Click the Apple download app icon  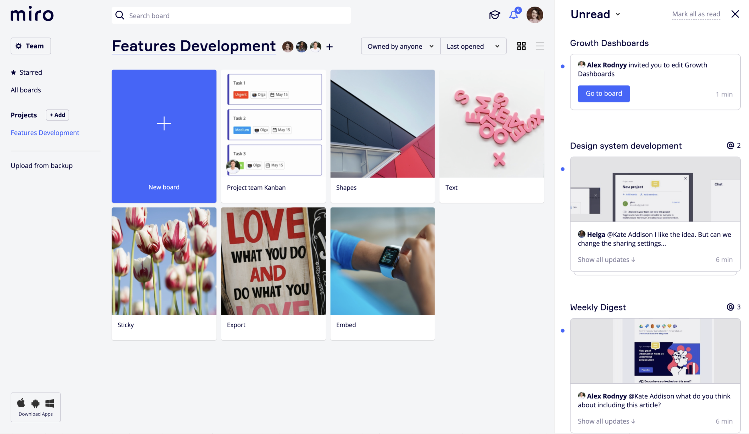click(21, 403)
